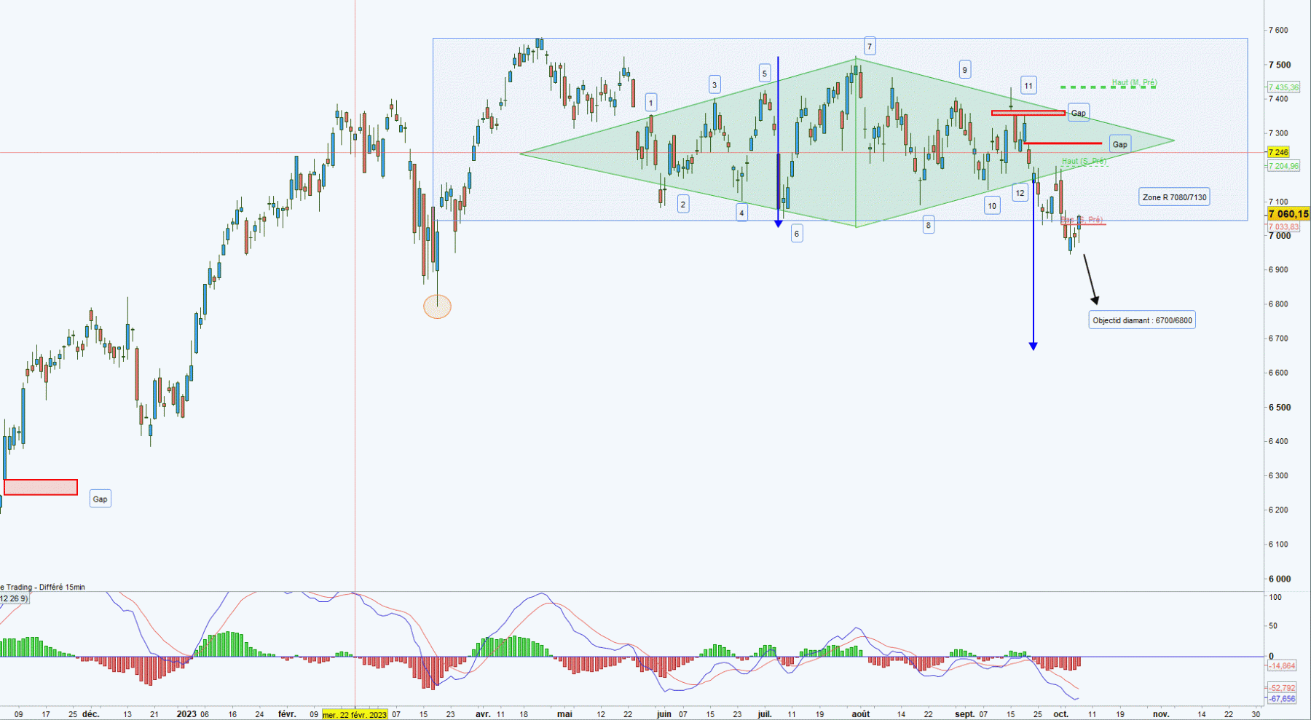Select the 'mai' month on the time axis

564,714
